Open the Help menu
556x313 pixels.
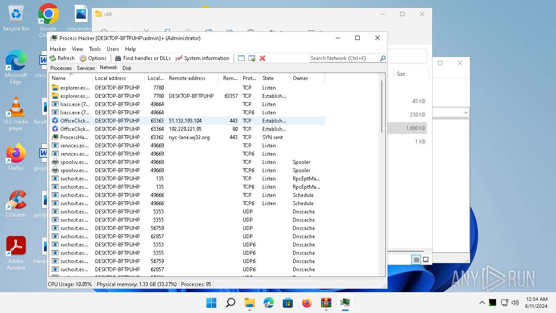pyautogui.click(x=130, y=49)
